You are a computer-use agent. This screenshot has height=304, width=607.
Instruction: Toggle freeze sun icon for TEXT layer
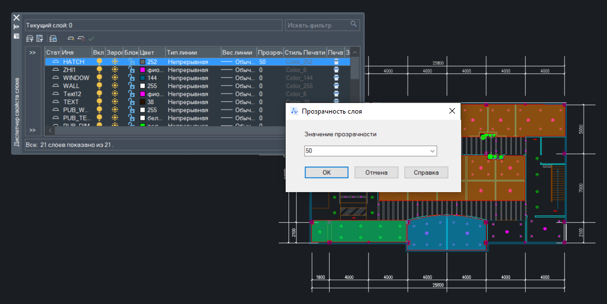115,102
